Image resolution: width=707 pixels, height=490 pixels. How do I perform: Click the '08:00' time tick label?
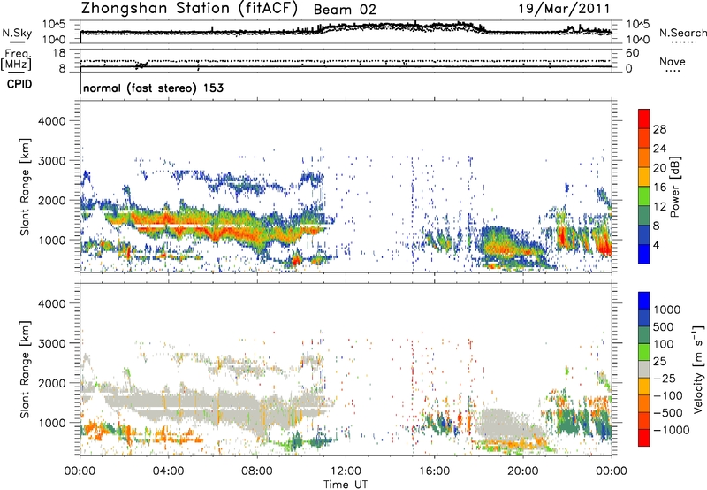(257, 471)
